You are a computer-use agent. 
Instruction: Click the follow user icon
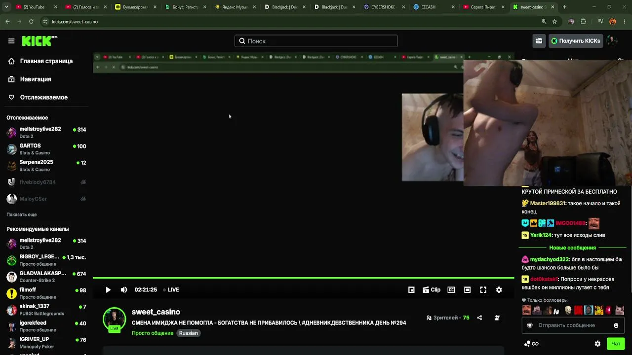click(x=497, y=318)
